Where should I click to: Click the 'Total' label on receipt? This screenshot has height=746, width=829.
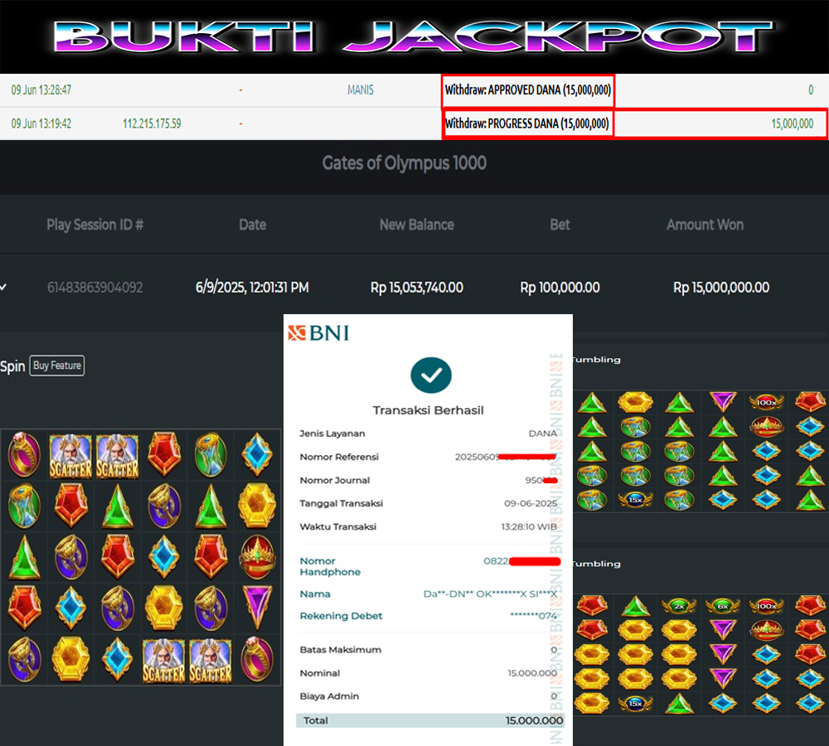click(x=315, y=720)
